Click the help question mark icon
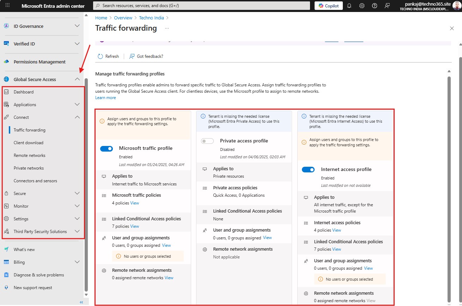Screen dimensions: 462x306 point(375,6)
